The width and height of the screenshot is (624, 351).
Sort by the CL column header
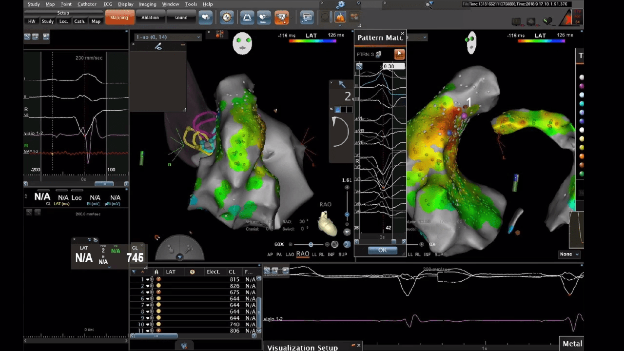(x=232, y=272)
